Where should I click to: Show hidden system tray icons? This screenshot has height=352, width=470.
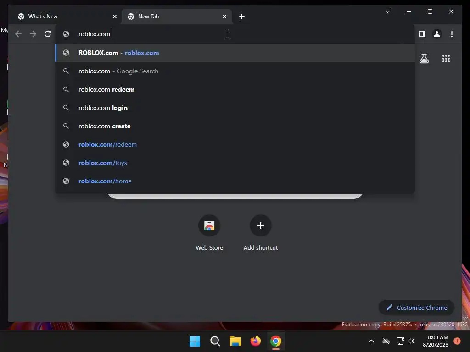[371, 341]
